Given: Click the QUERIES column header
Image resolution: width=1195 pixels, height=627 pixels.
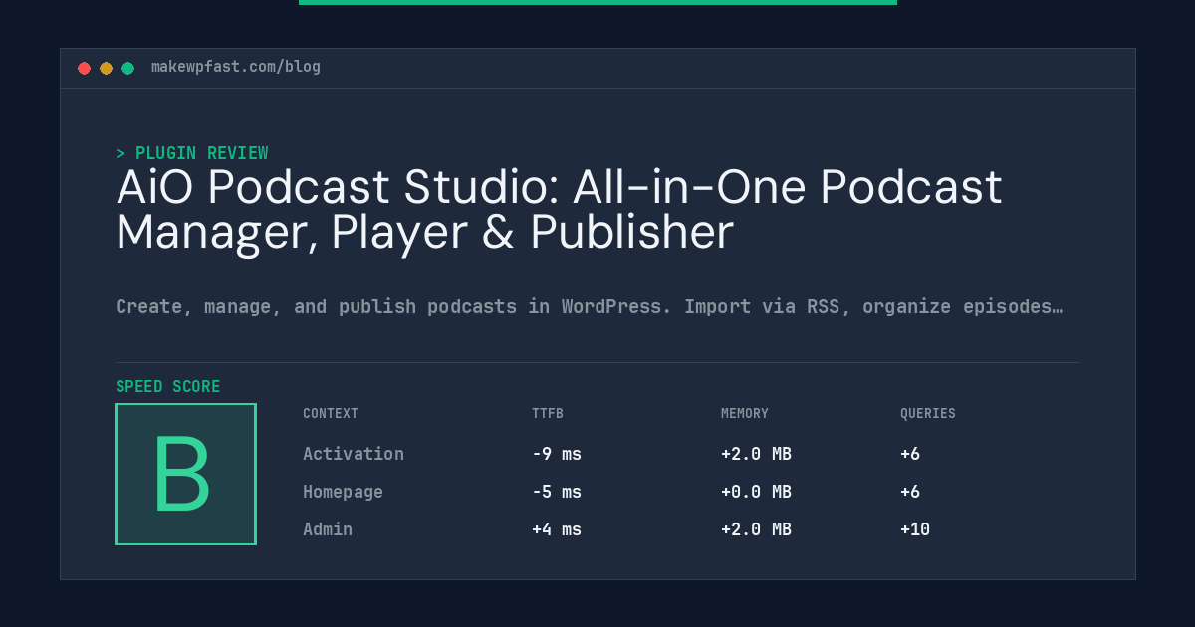Looking at the screenshot, I should click(x=928, y=413).
